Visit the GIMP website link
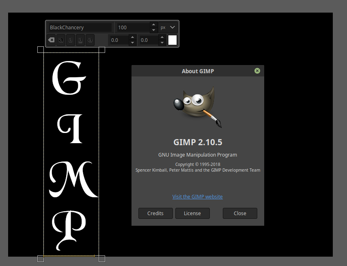Viewport: 347px width, 266px height. (197, 196)
